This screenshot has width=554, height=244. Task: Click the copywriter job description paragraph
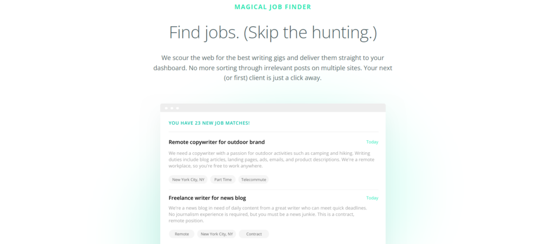click(272, 160)
